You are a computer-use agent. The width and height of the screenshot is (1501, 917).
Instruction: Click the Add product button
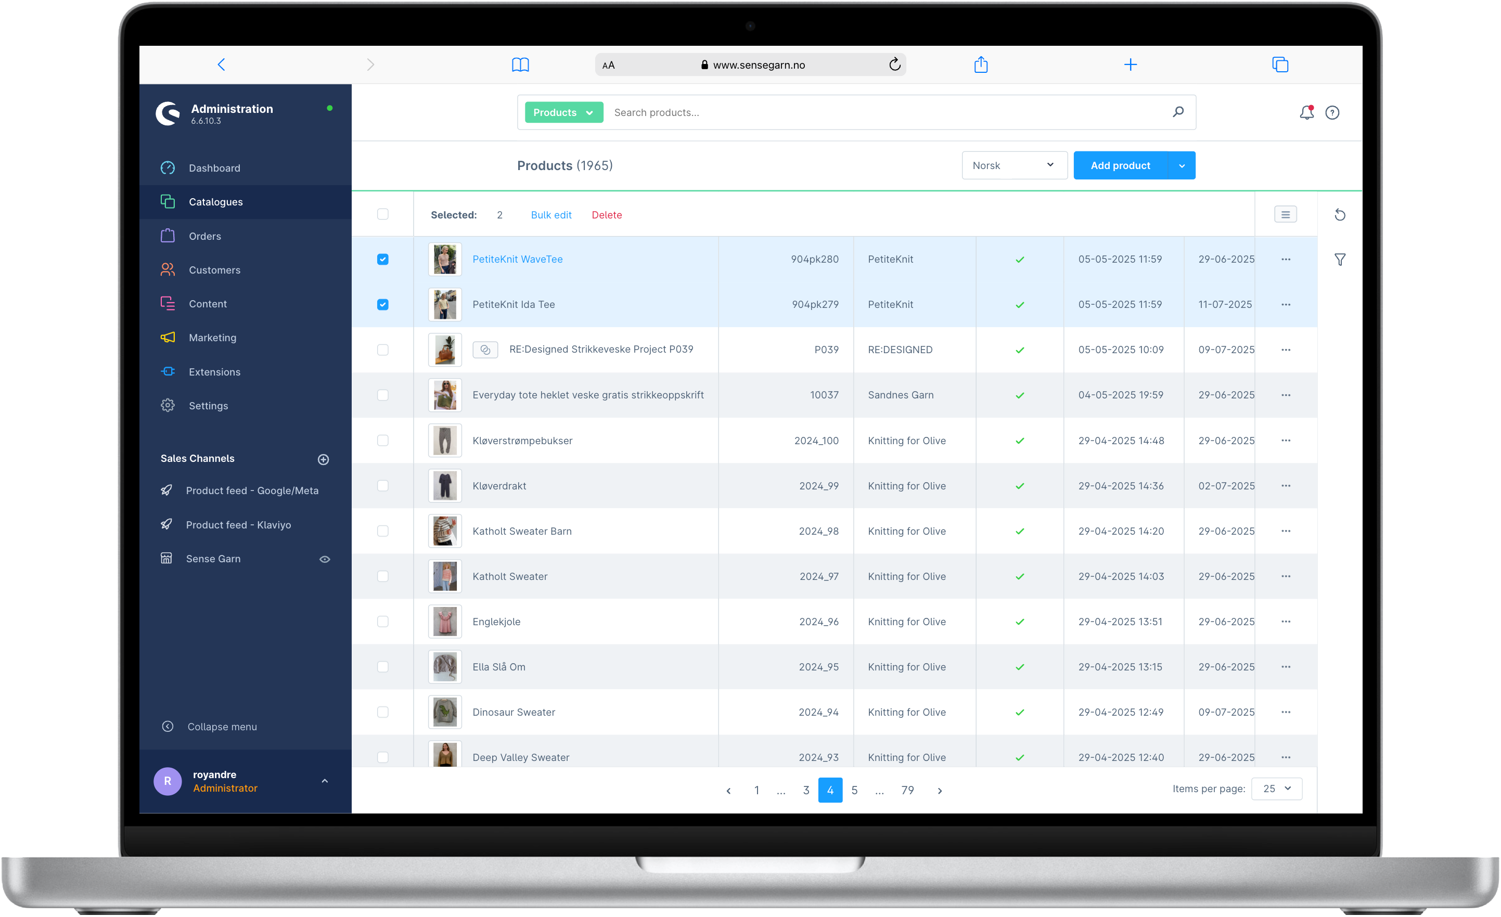click(1120, 165)
